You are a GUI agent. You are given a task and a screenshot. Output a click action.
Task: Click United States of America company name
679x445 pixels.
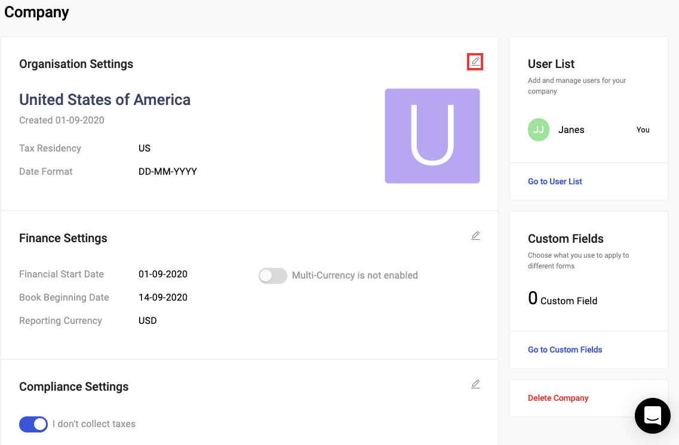click(105, 100)
